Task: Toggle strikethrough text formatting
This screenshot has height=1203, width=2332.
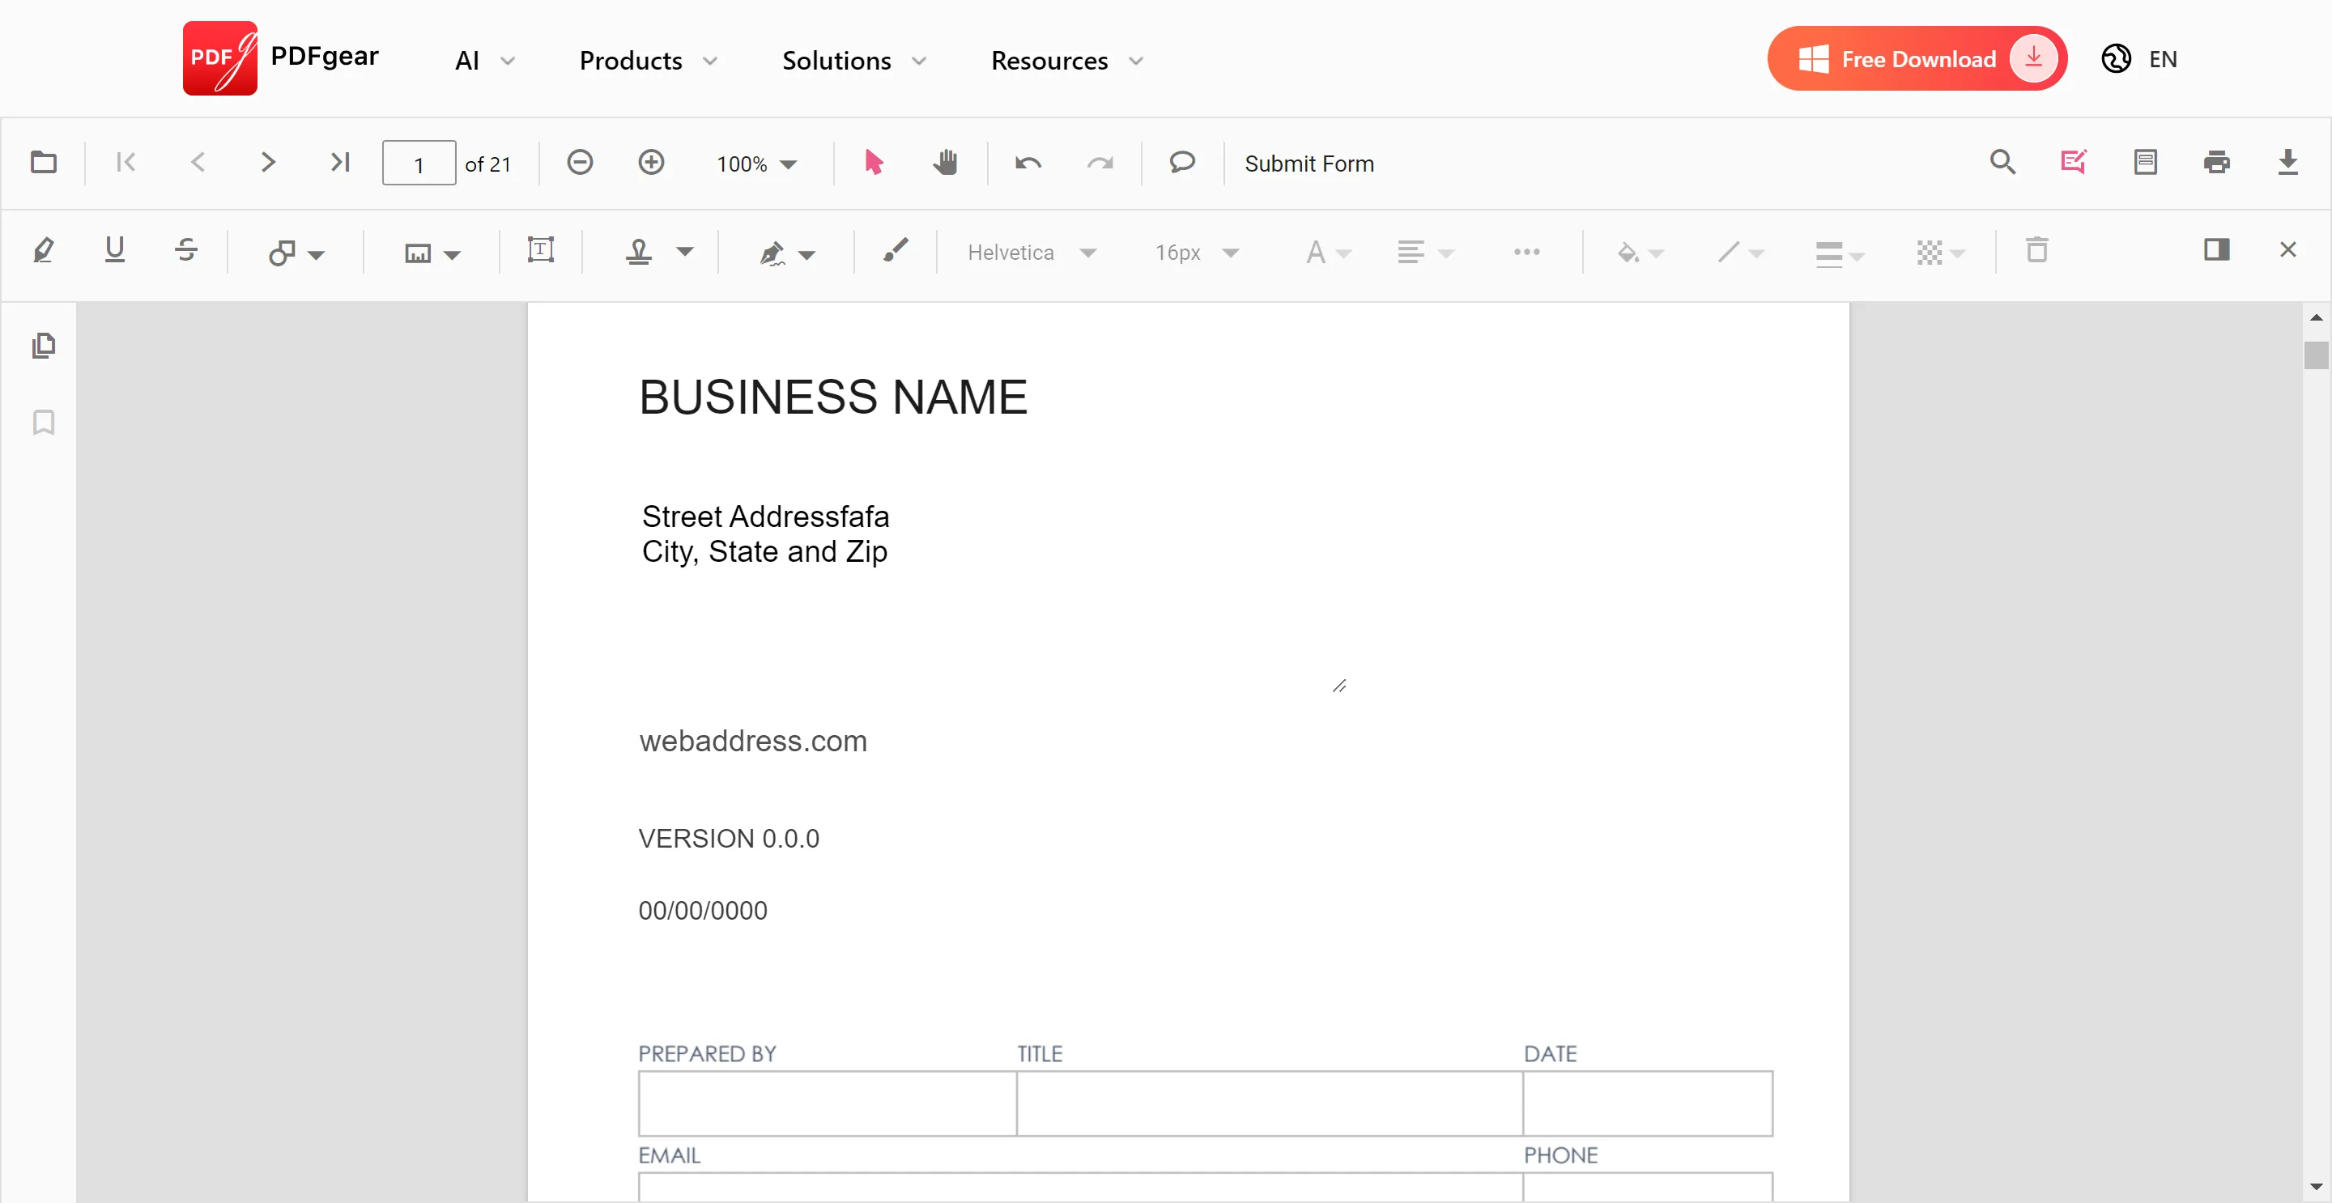Action: (x=185, y=250)
